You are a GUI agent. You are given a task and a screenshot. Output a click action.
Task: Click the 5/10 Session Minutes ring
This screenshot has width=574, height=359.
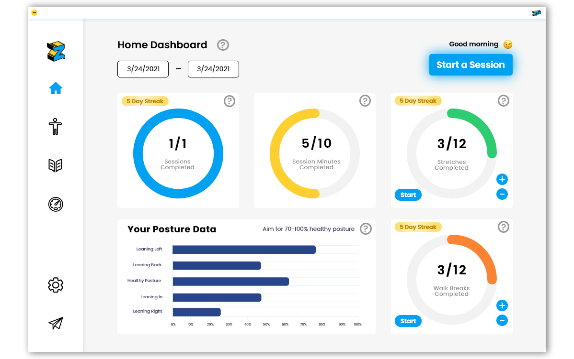click(315, 153)
